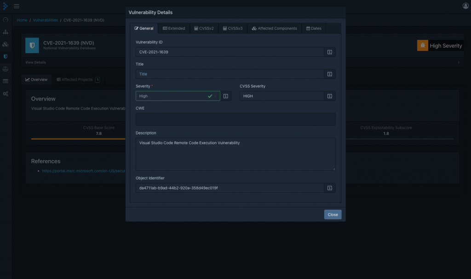Open the portal.msrc.microsoft.com reference link
471x279 pixels.
click(x=84, y=171)
